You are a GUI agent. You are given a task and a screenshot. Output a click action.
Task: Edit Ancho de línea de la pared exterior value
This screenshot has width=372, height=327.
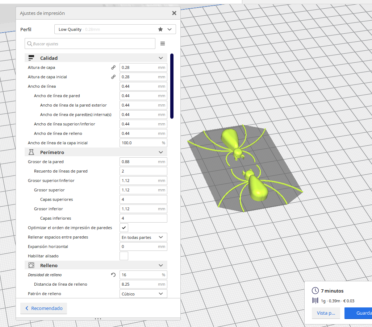(x=143, y=105)
